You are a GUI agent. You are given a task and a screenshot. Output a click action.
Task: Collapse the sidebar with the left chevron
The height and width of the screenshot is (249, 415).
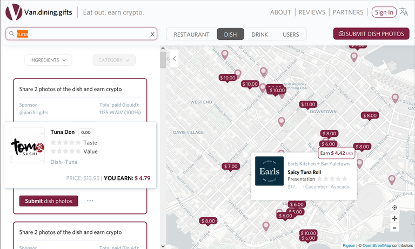(174, 59)
